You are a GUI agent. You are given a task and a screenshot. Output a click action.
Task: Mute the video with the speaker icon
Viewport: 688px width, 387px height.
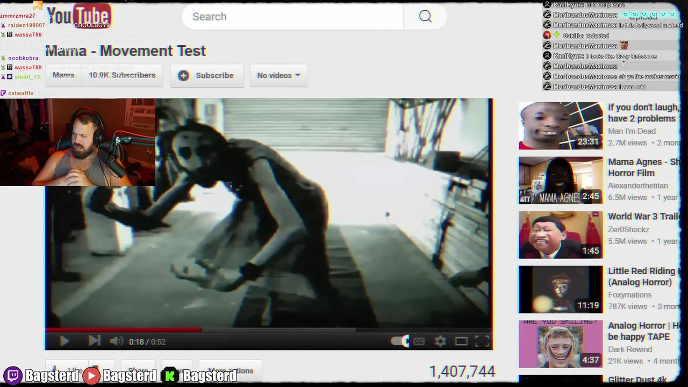point(116,341)
